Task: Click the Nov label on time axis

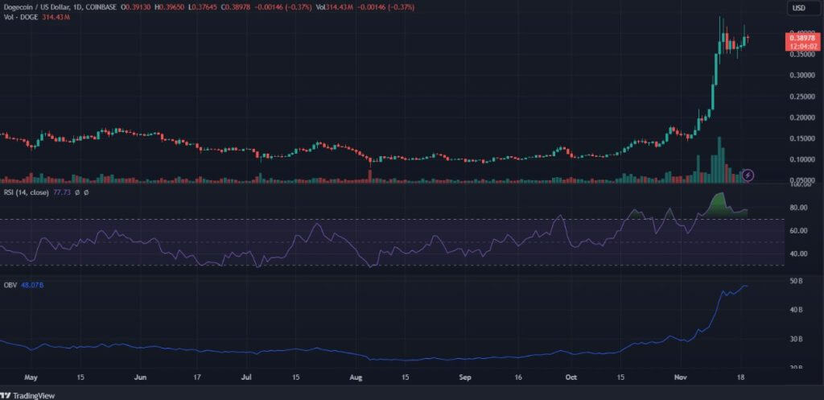Action: [x=680, y=377]
